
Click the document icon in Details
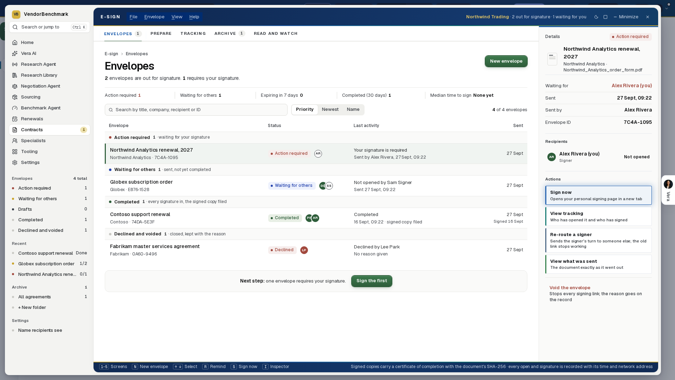click(552, 59)
